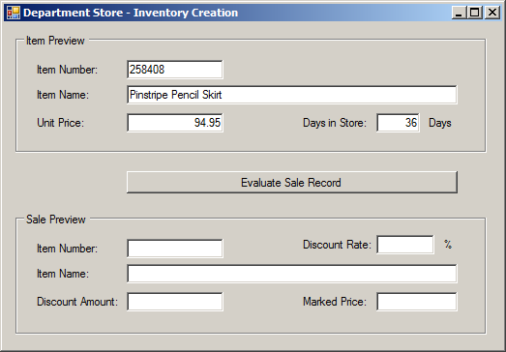
Task: Click the Discount Rate label
Action: click(337, 245)
